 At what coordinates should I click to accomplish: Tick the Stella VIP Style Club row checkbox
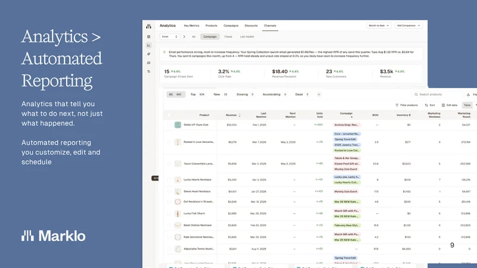pyautogui.click(x=169, y=125)
